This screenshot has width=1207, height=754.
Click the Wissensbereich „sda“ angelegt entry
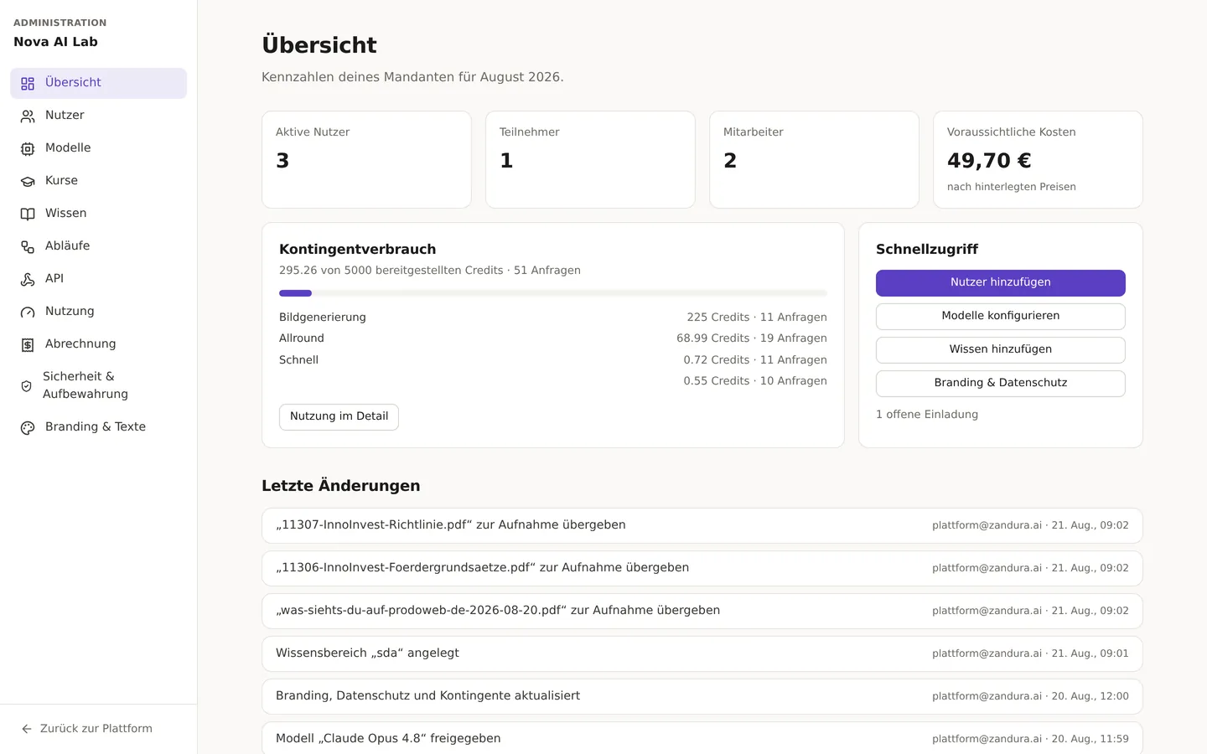(x=702, y=654)
